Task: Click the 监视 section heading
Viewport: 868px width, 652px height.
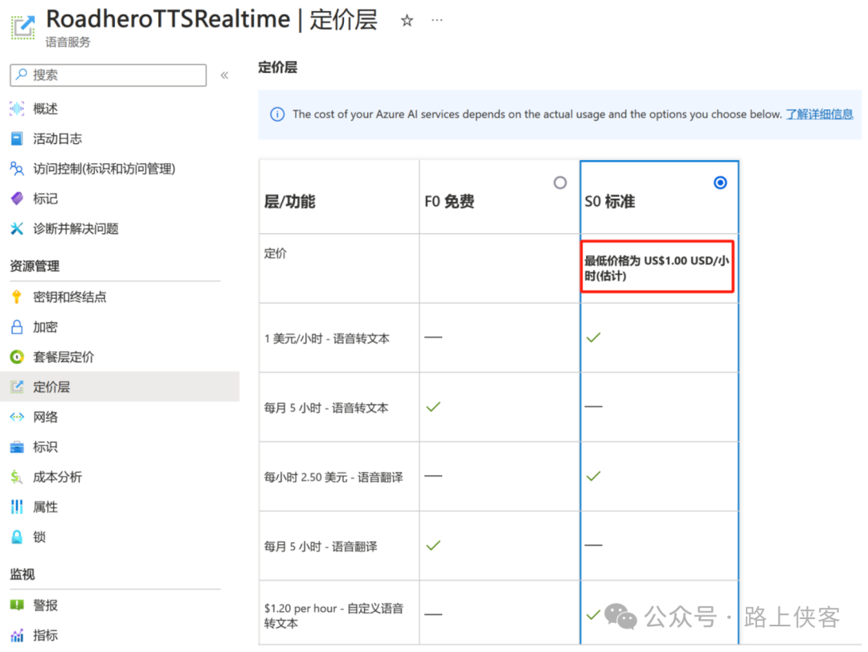Action: [x=23, y=574]
